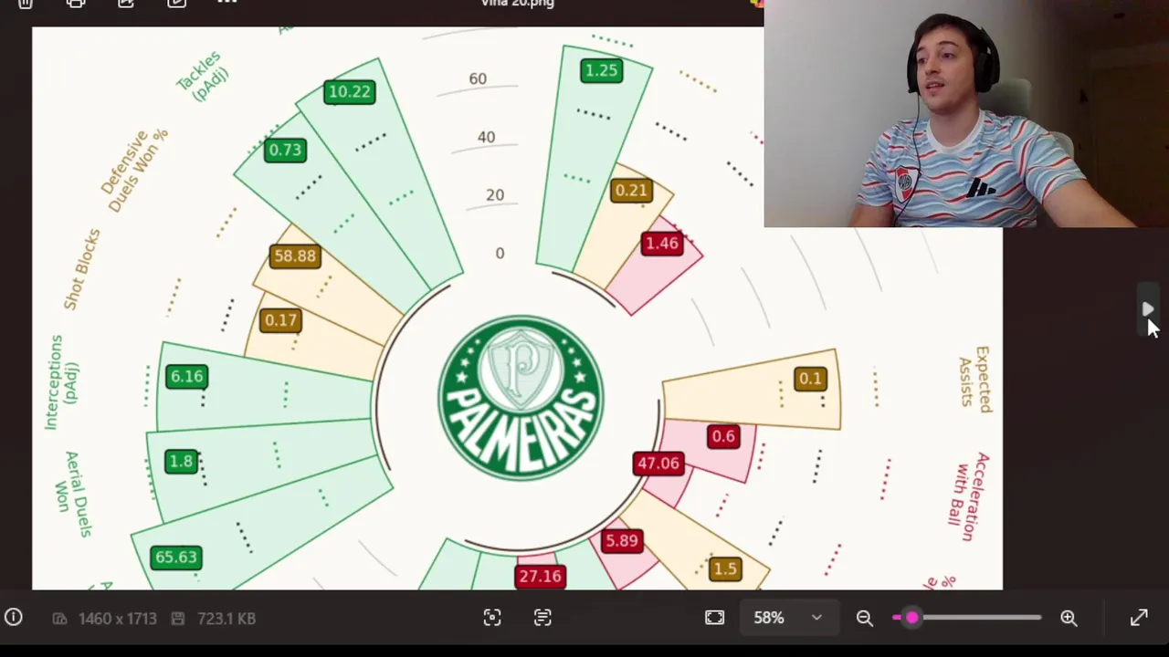Click the 1.5 value label
The image size is (1169, 657).
(725, 568)
